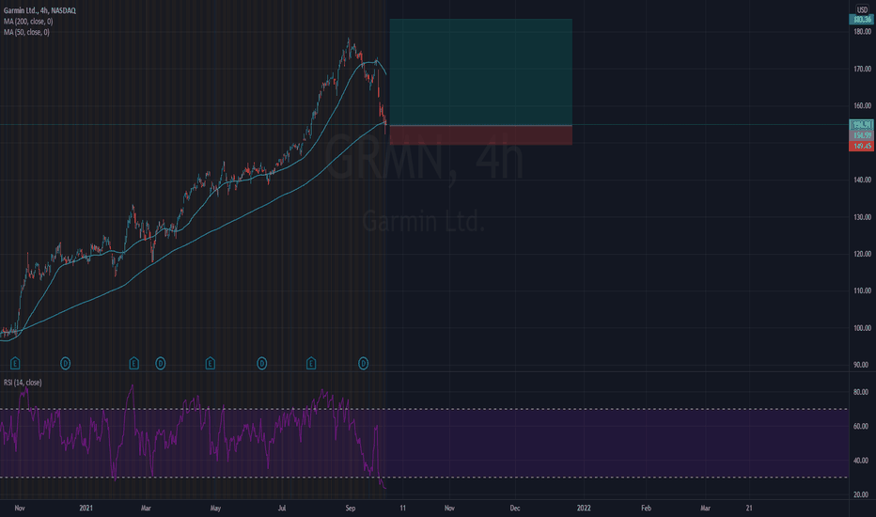The height and width of the screenshot is (517, 876).
Task: Click the 110.00 price axis label
Action: tap(862, 290)
